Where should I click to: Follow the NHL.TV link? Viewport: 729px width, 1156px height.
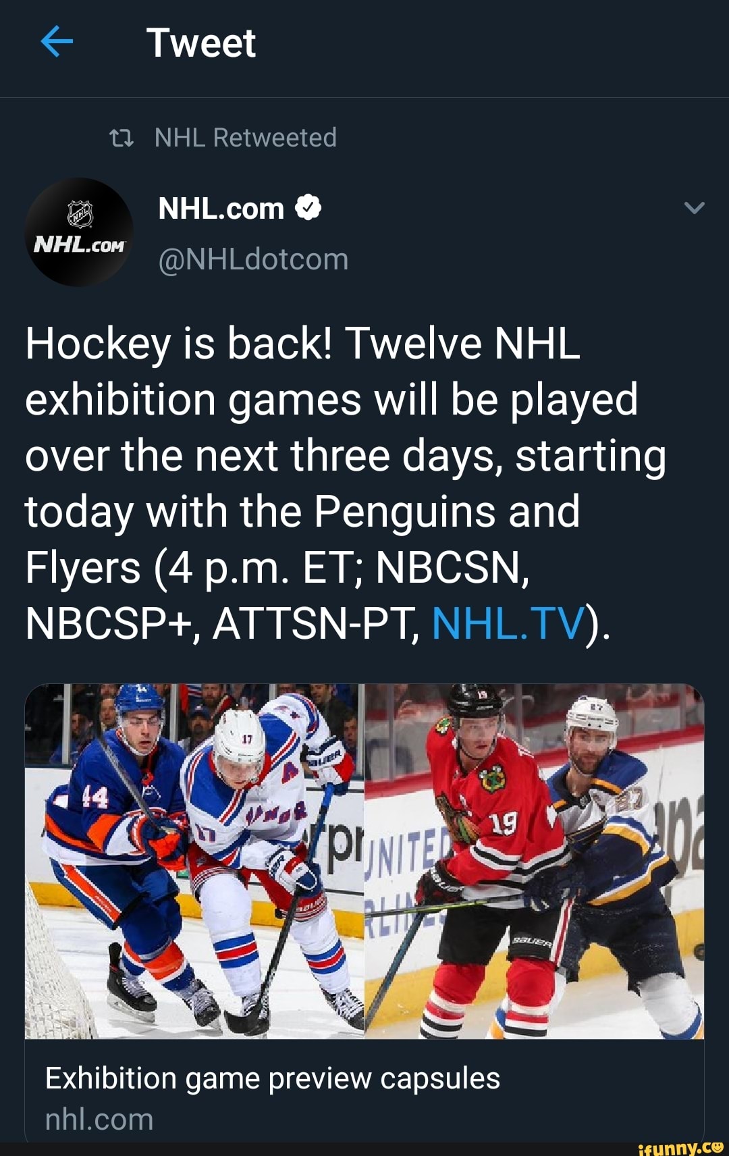point(508,623)
